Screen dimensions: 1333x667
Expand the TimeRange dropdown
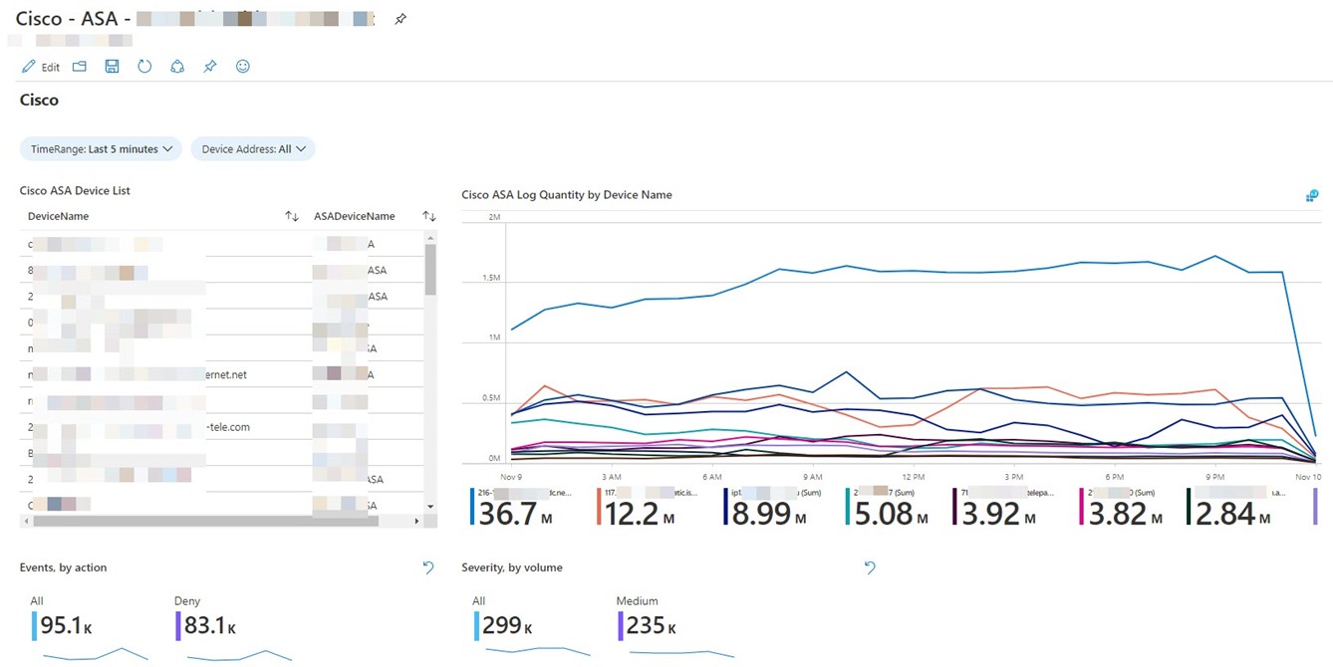tap(101, 149)
